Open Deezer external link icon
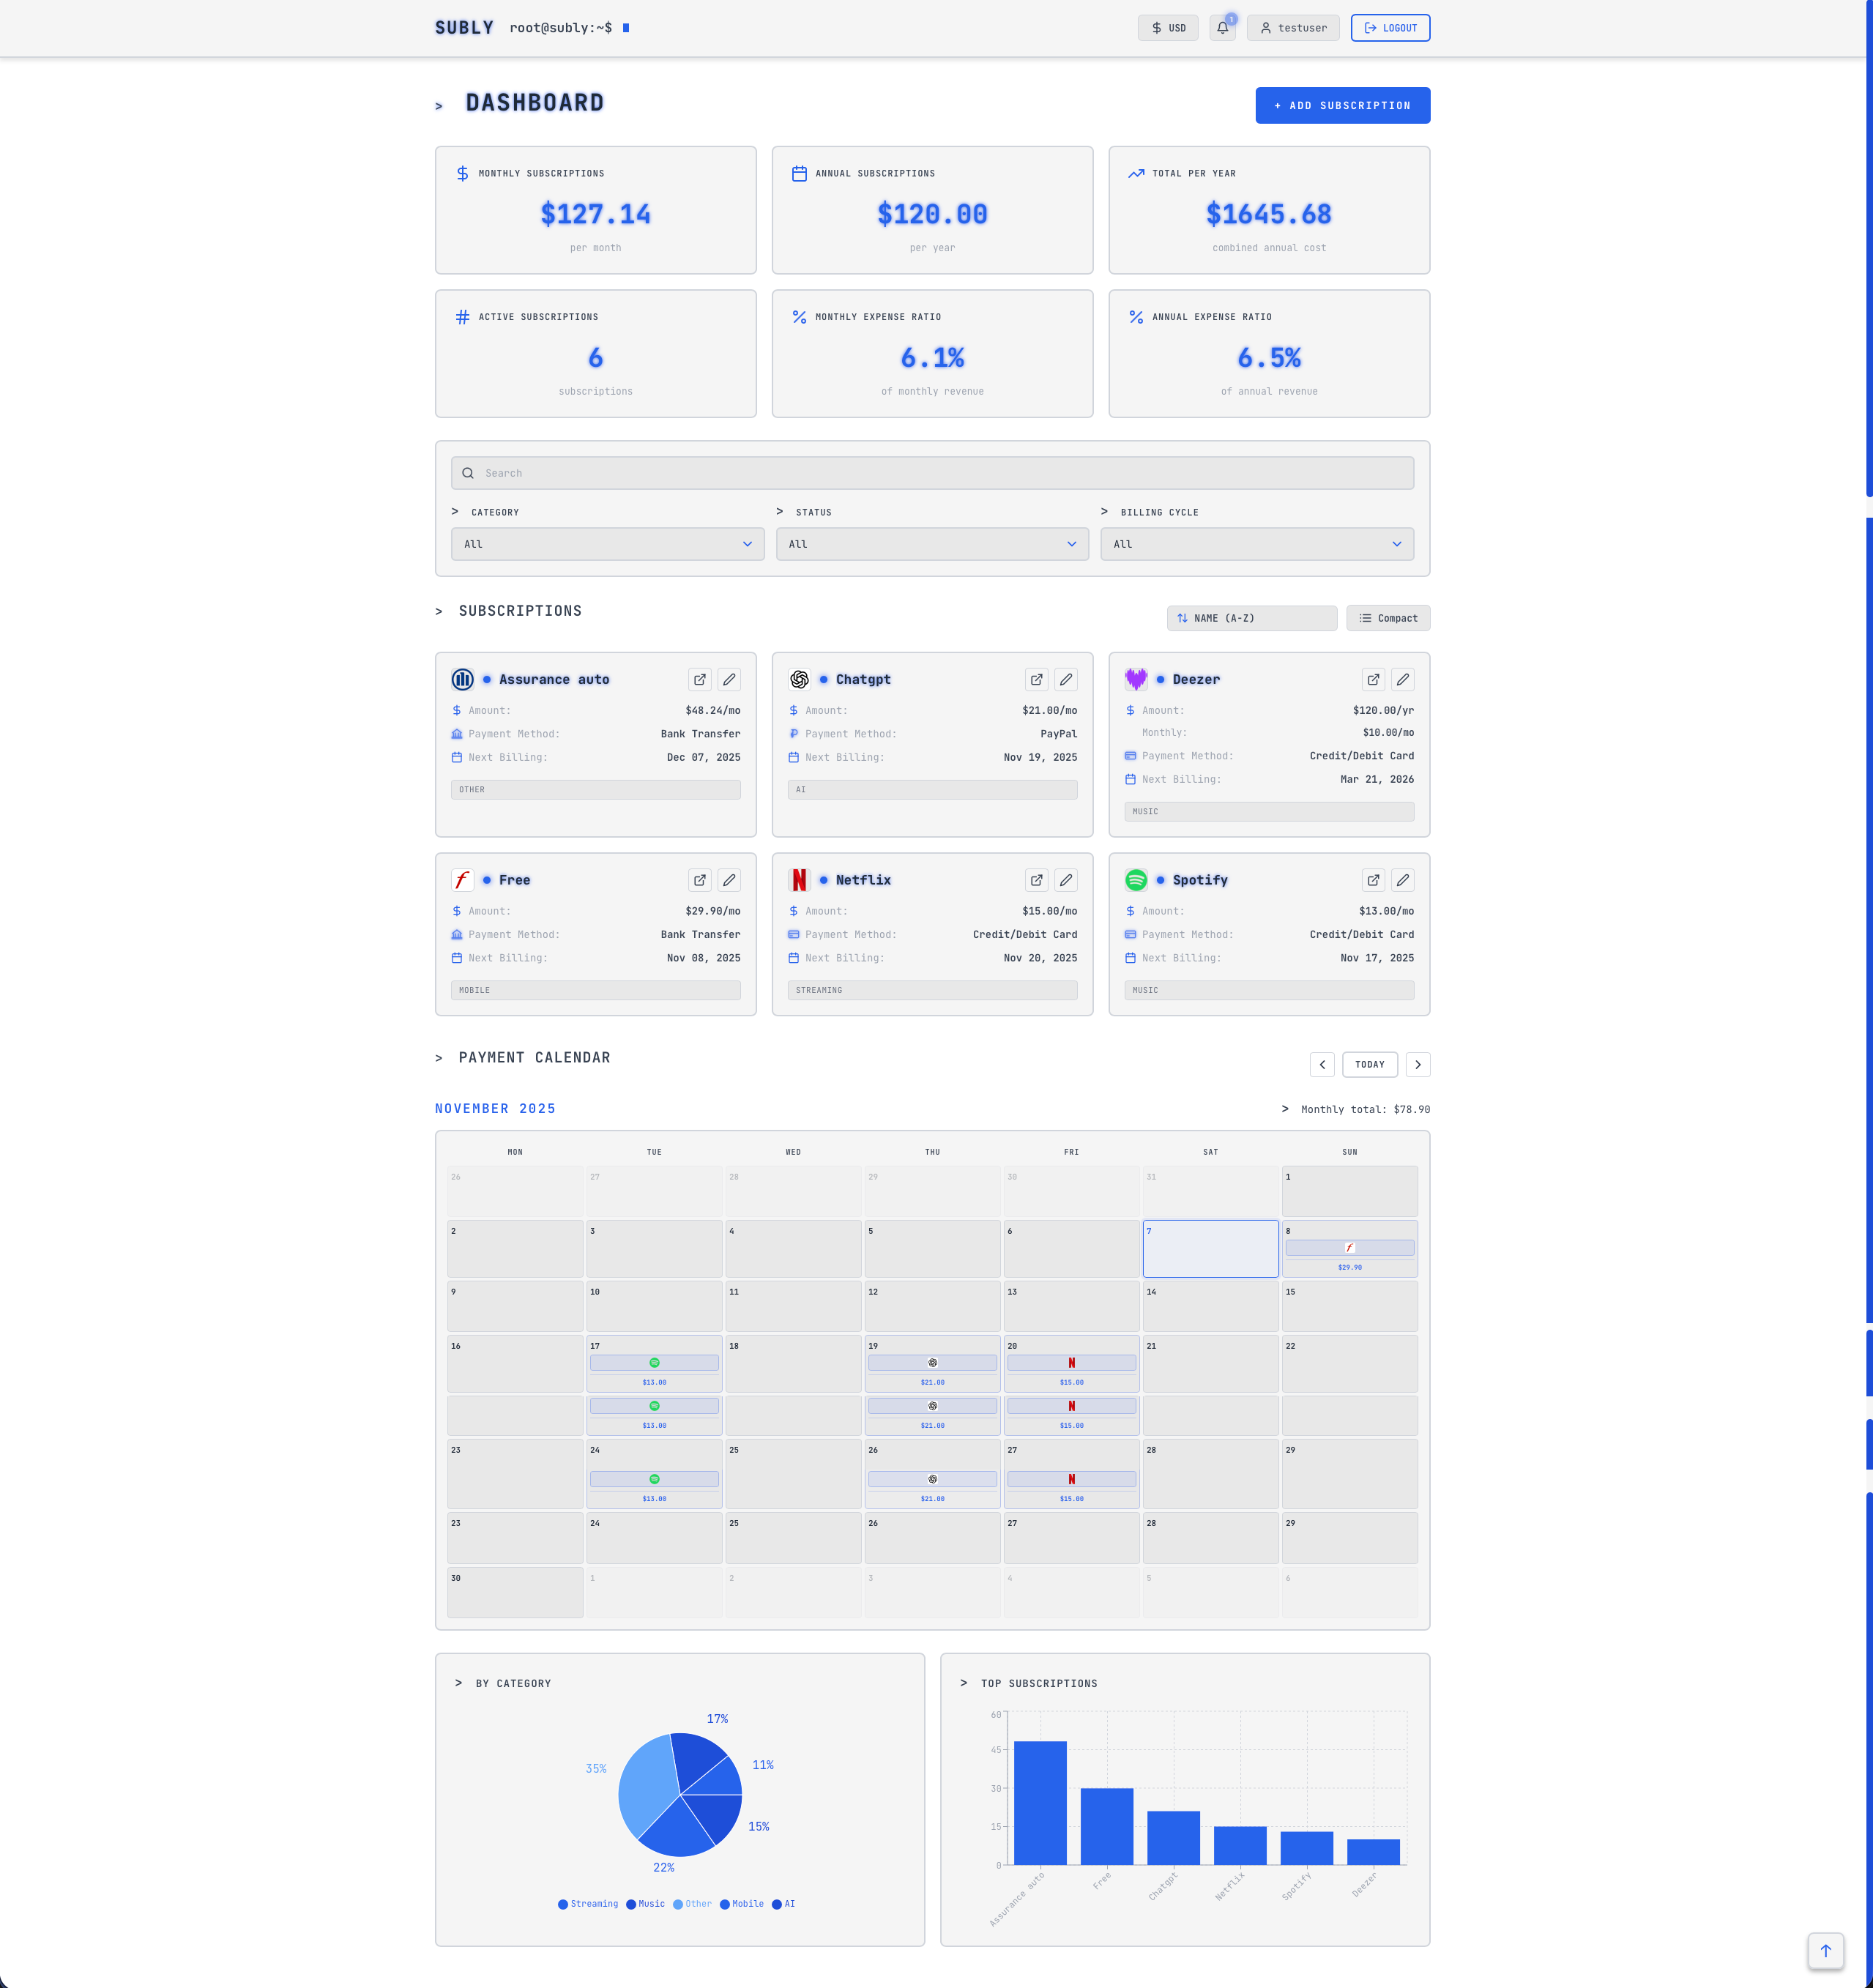1873x1988 pixels. [x=1373, y=679]
